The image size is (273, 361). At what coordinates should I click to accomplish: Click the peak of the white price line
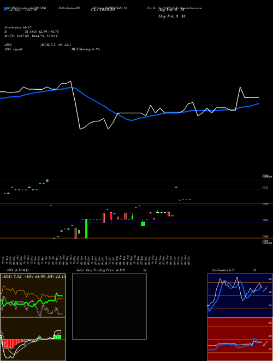pyautogui.click(x=70, y=81)
